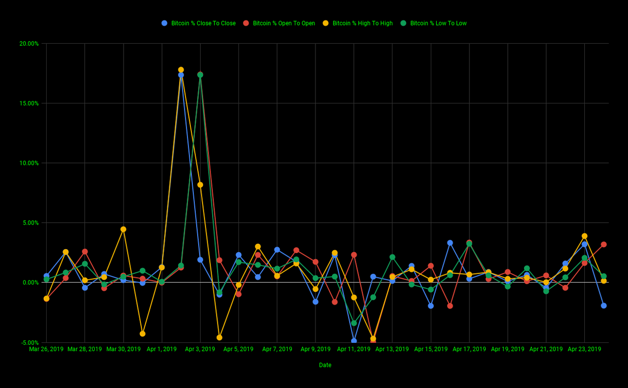Click the -5.00% y-axis label

29,342
